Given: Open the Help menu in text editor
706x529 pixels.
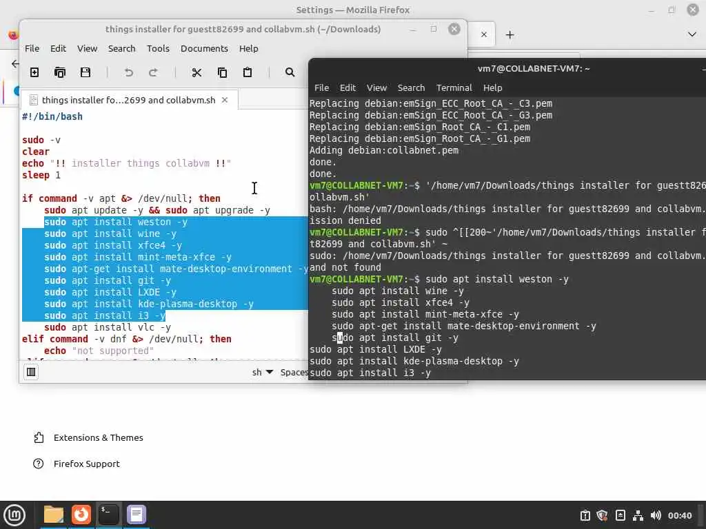Looking at the screenshot, I should pos(248,49).
